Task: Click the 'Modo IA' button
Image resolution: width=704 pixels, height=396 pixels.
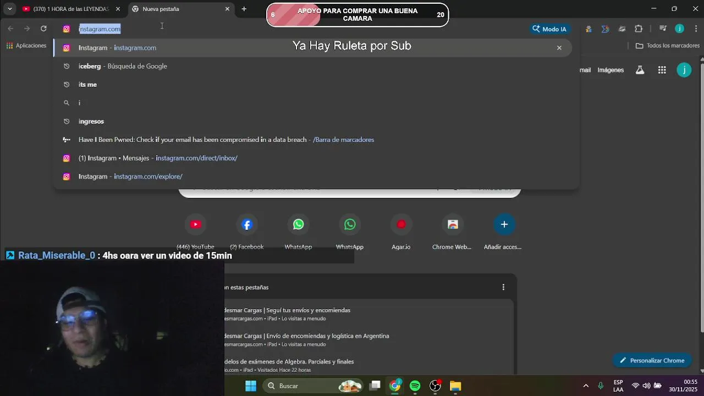Action: 549,29
